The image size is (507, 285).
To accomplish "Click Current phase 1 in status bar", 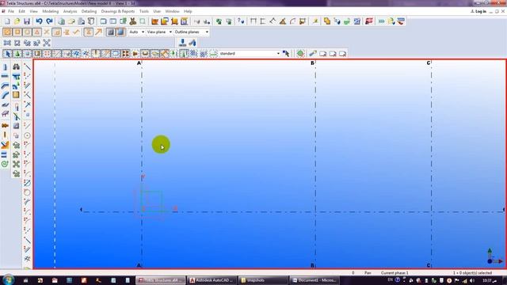I will (x=395, y=273).
